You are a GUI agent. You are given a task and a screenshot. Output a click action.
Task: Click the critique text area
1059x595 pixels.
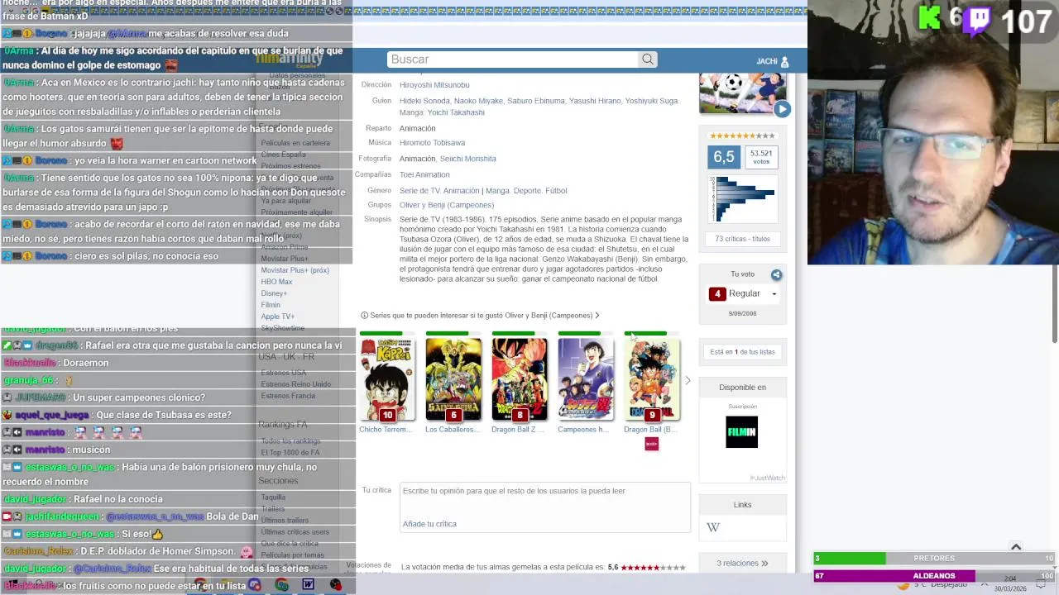pyautogui.click(x=544, y=507)
